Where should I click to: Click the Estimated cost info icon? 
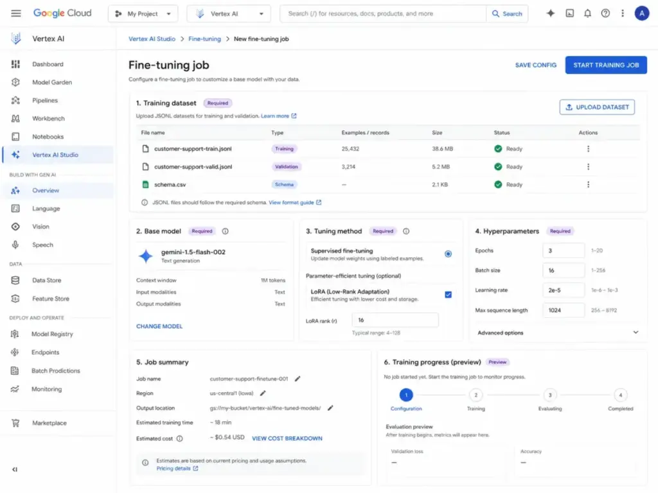180,438
